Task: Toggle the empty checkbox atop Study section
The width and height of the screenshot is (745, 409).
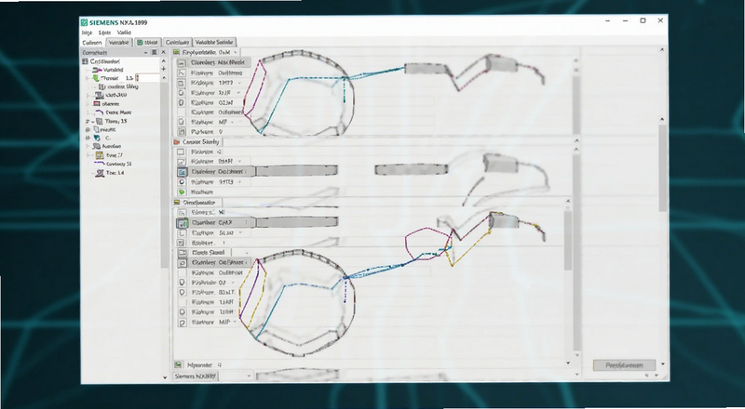Action: pos(181,152)
